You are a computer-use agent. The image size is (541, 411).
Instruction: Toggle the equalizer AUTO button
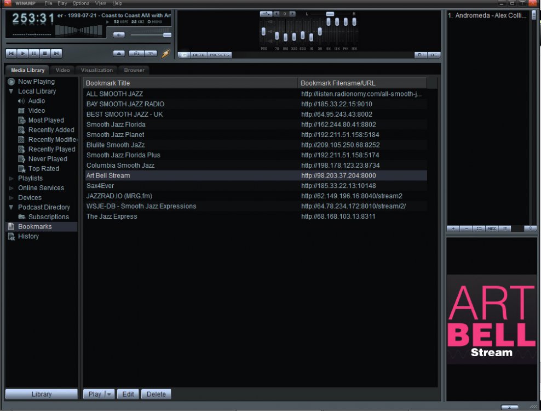[x=198, y=55]
